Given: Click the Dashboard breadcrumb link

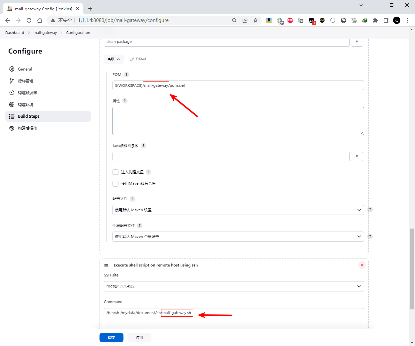Looking at the screenshot, I should (15, 33).
